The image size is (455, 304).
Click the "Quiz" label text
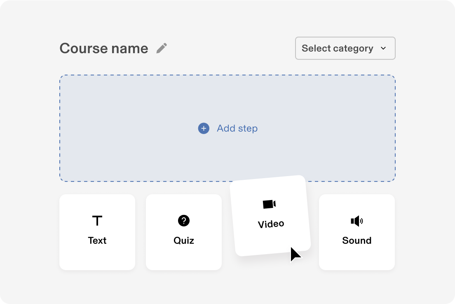(x=184, y=240)
